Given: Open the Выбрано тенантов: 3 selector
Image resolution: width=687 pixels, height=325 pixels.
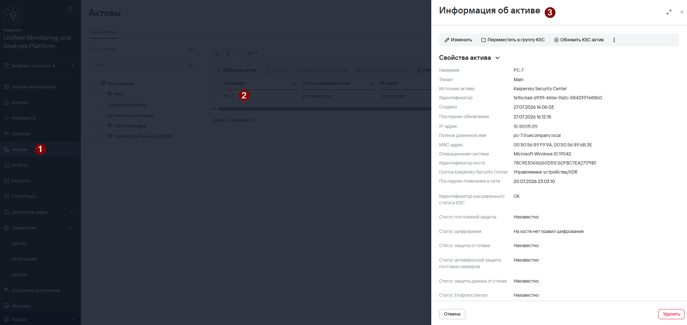Looking at the screenshot, I should (x=39, y=66).
